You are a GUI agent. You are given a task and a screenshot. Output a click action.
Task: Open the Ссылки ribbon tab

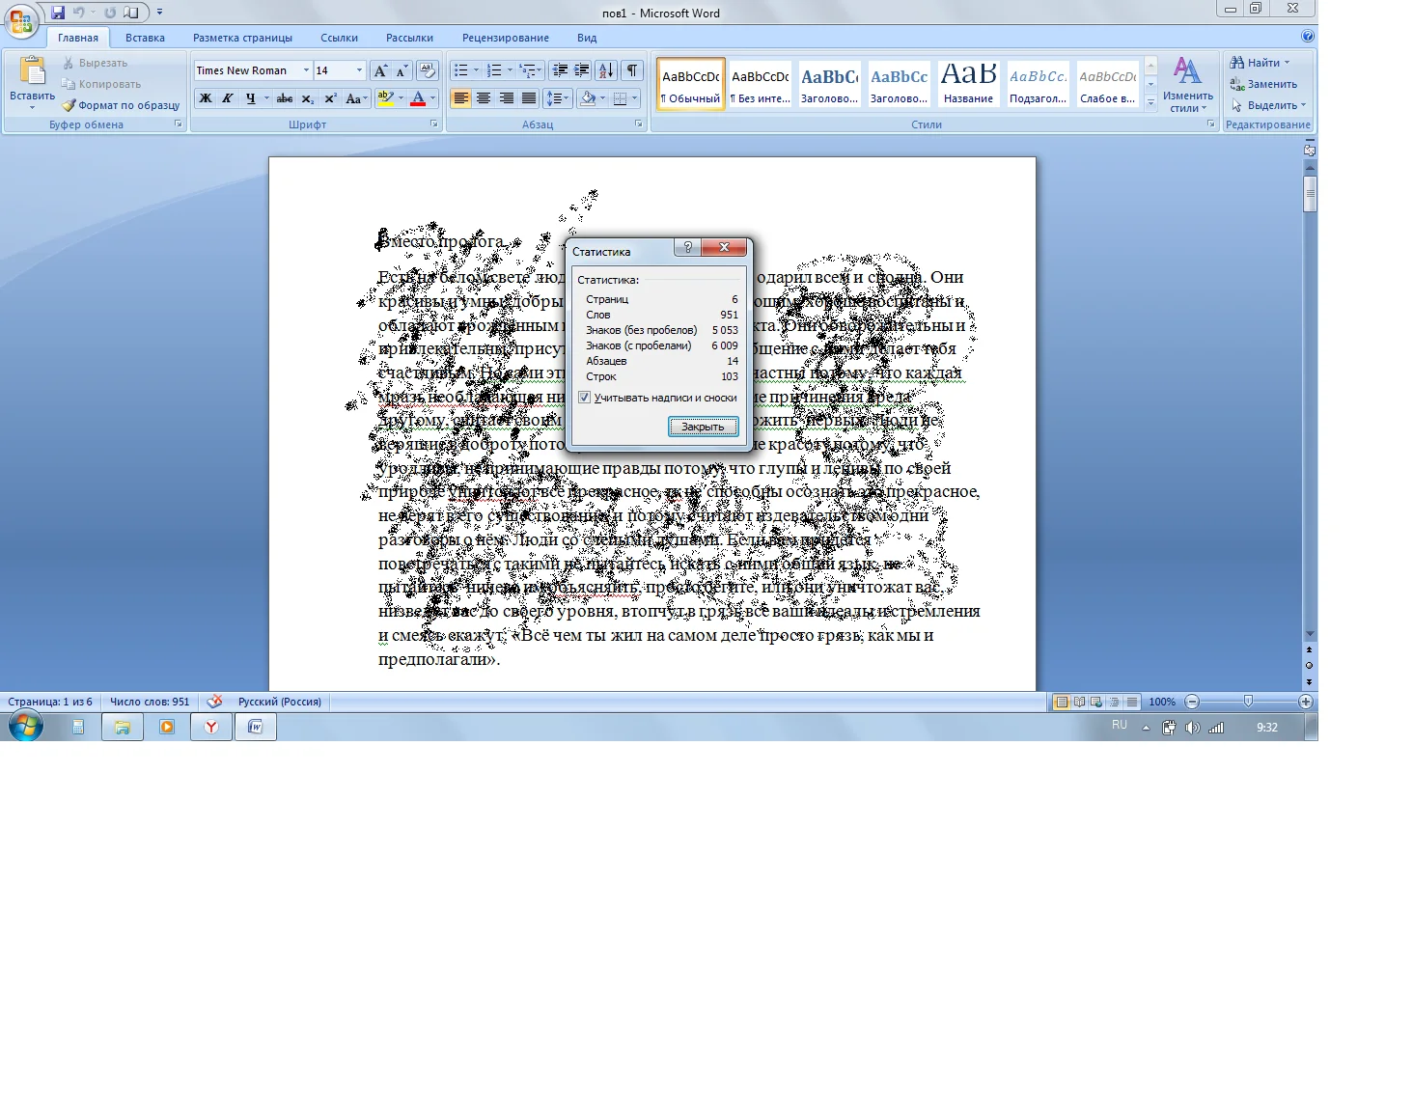(x=339, y=38)
